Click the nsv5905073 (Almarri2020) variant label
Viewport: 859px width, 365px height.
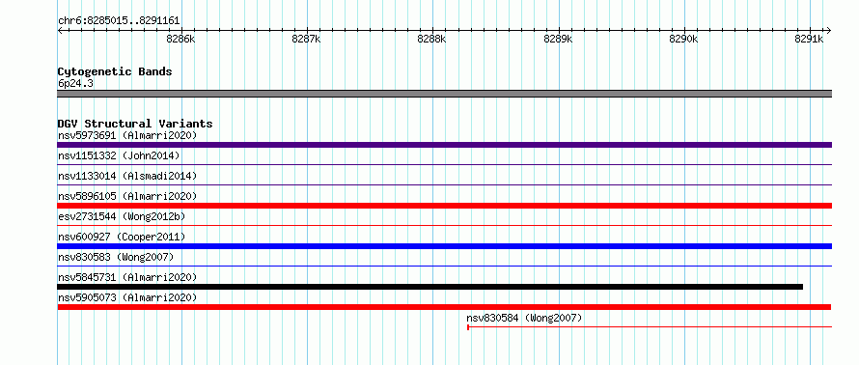pyautogui.click(x=127, y=297)
